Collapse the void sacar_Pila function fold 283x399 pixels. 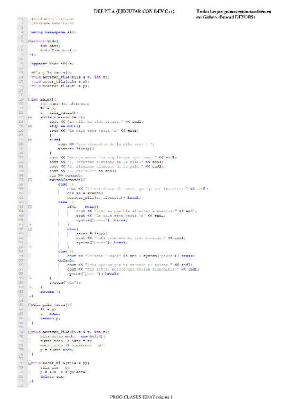(x=30, y=363)
